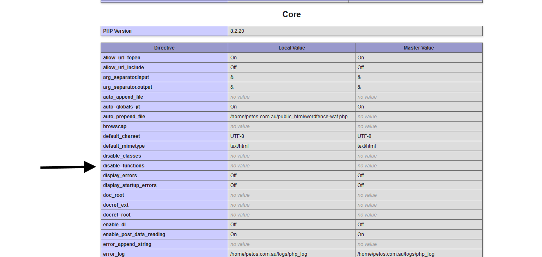Screen dimensions: 542x257
Task: Click default_charset master value UTF-8
Action: click(364, 136)
